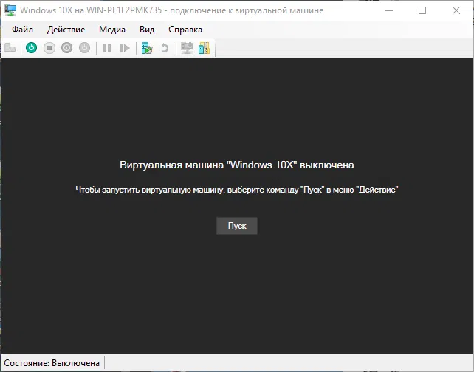The width and height of the screenshot is (474, 372).
Task: Click the Shut Down toolbar icon
Action: tap(66, 48)
